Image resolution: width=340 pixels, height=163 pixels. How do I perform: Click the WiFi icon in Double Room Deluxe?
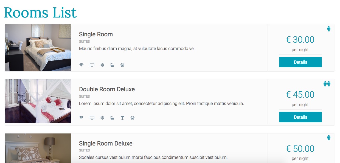click(x=81, y=118)
